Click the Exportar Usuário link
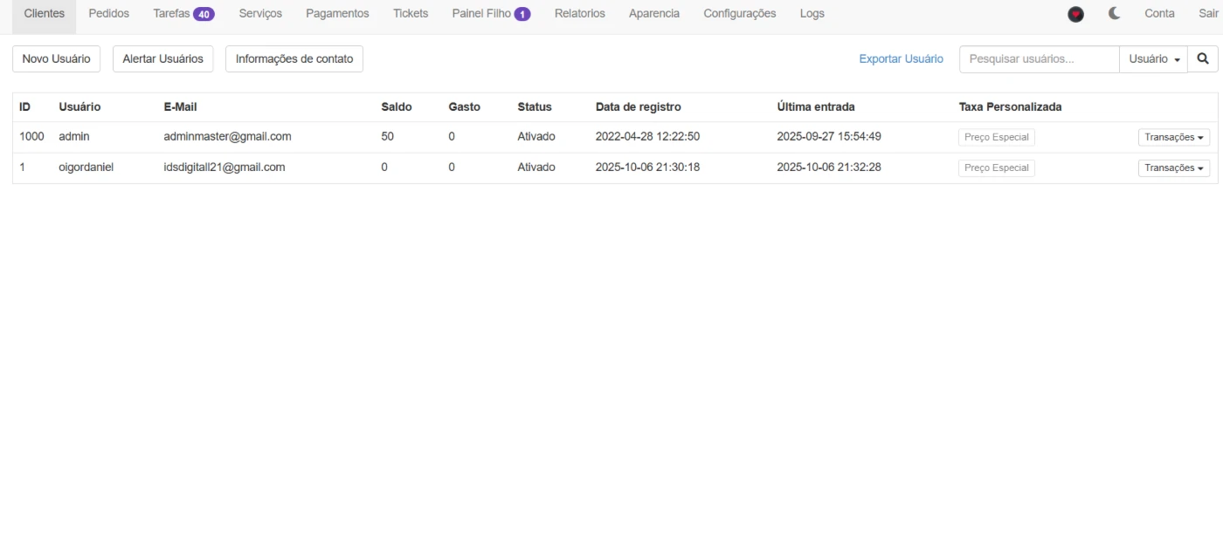1223x547 pixels. pyautogui.click(x=901, y=58)
